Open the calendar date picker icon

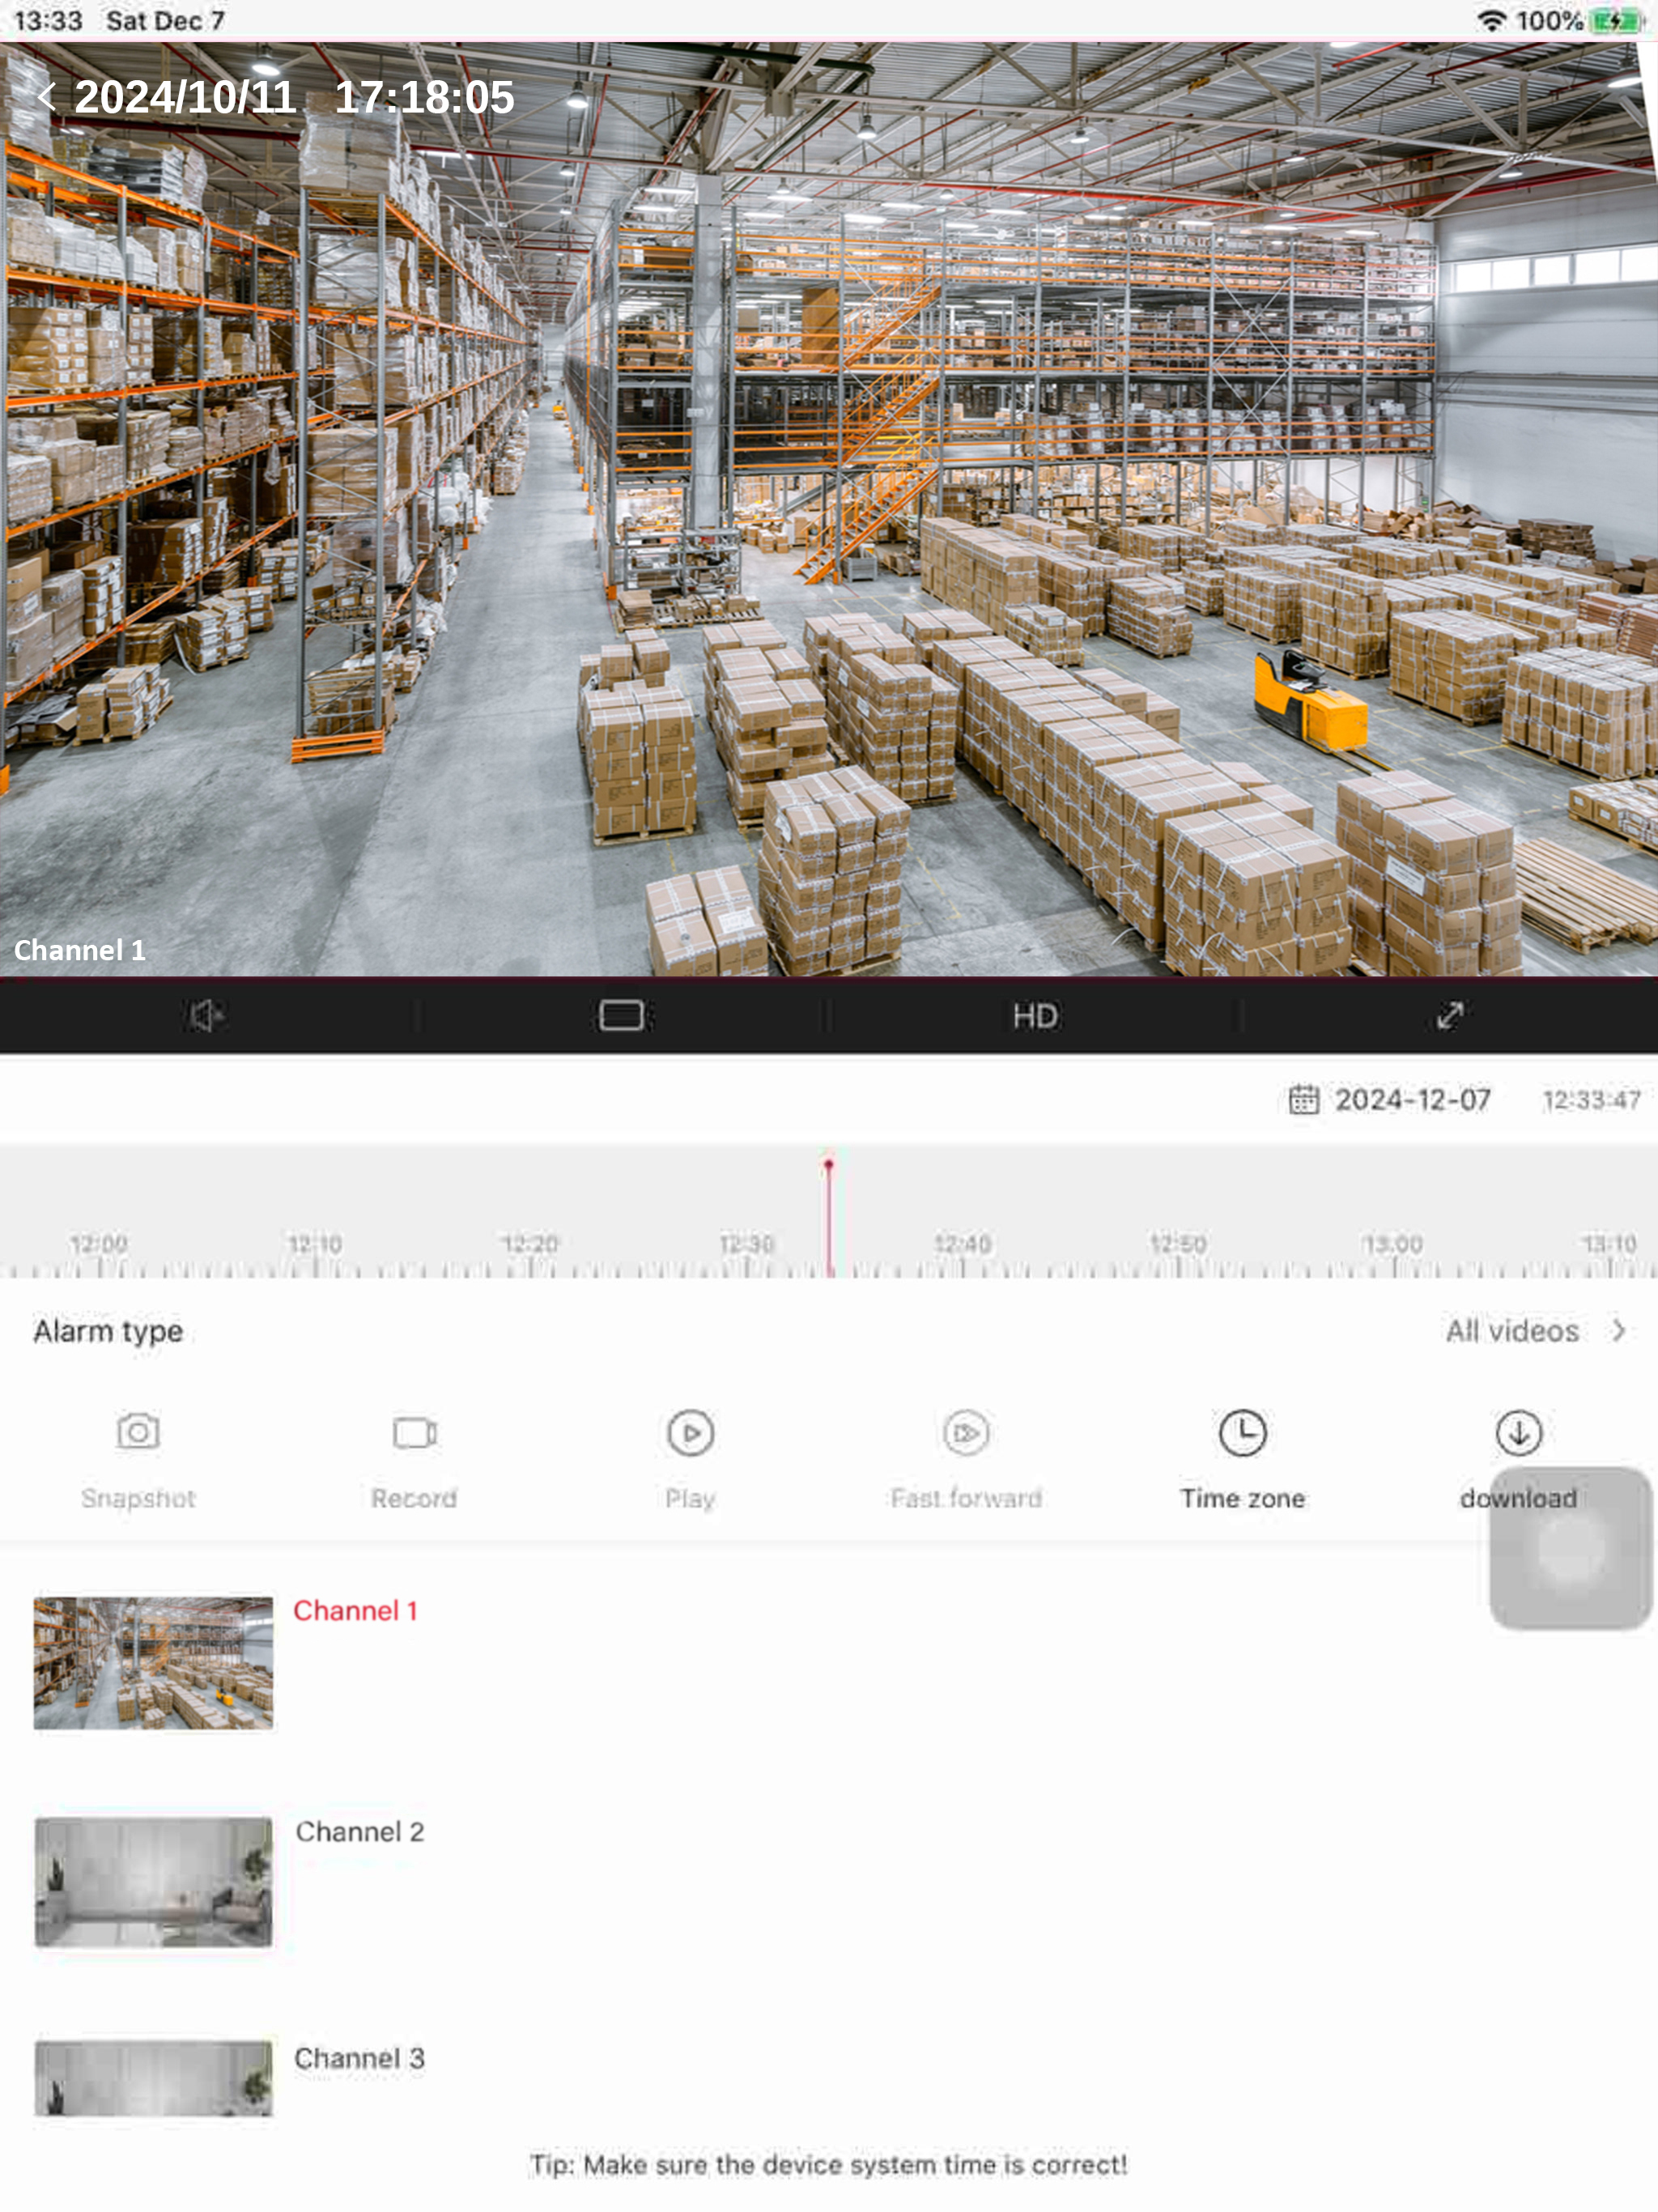click(x=1304, y=1100)
